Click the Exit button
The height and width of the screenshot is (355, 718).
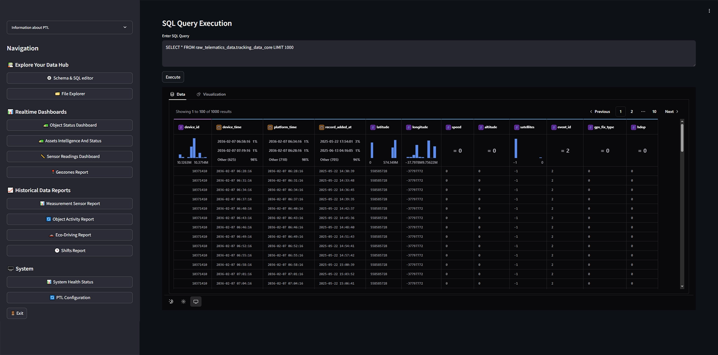tap(17, 313)
